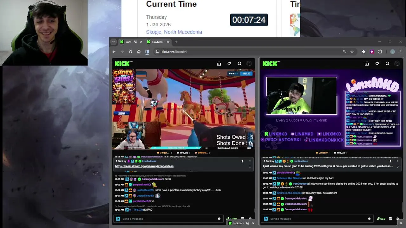Image resolution: width=406 pixels, height=228 pixels.
Task: Reload the kick.com page
Action: [x=130, y=52]
